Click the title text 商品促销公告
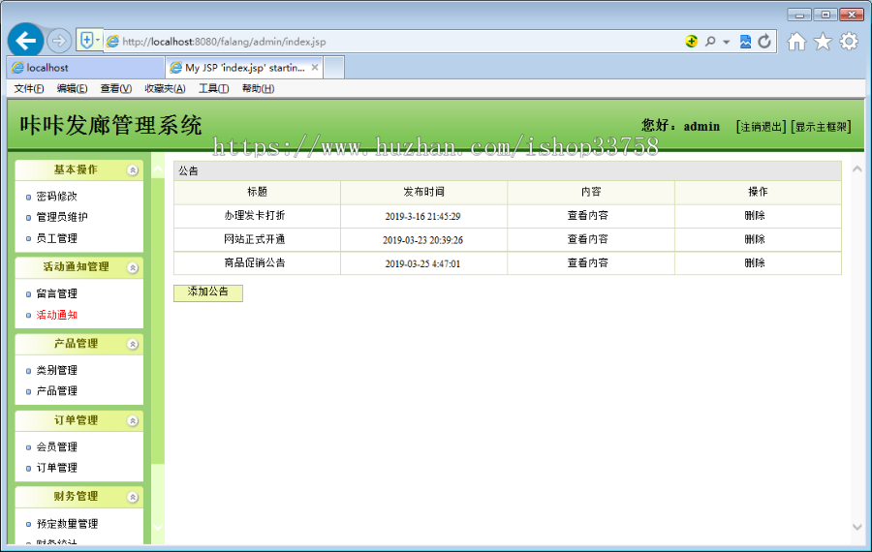872x552 pixels. coord(255,262)
